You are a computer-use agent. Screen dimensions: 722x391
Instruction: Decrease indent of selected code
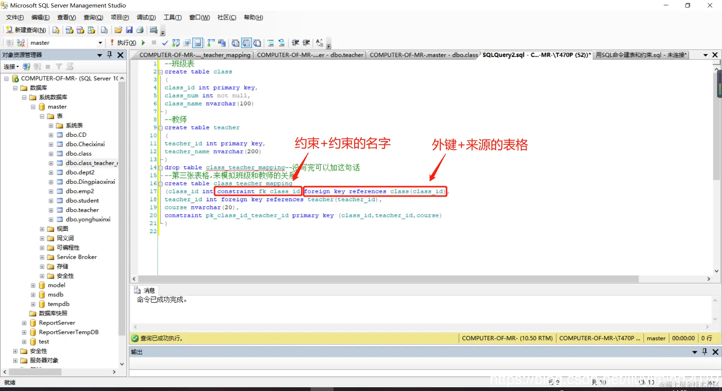(x=296, y=43)
